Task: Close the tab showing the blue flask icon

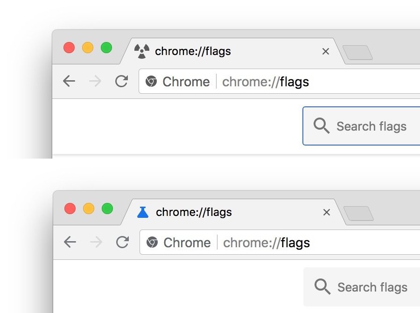Action: 327,212
